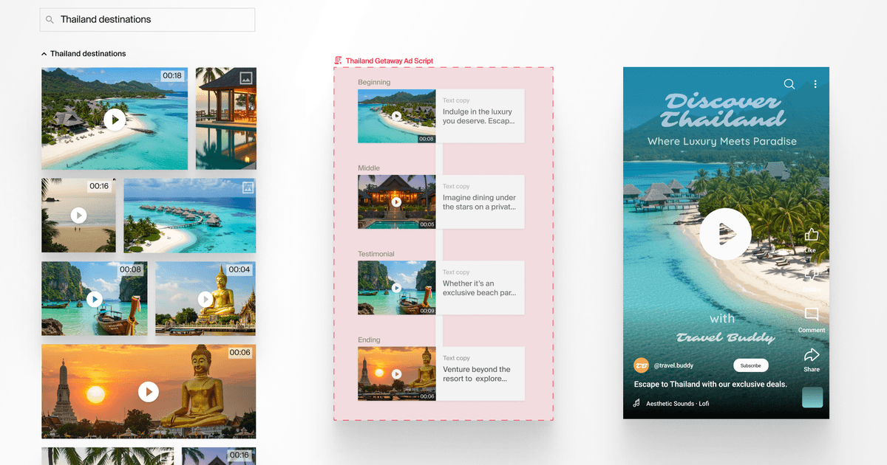Play the video in the phone preview
887x465 pixels.
(x=725, y=234)
